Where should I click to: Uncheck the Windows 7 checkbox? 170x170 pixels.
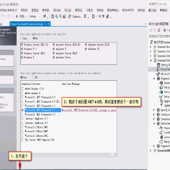coord(54,49)
